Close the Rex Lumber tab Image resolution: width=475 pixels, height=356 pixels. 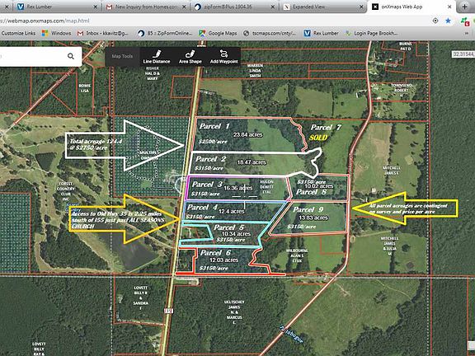[95, 7]
